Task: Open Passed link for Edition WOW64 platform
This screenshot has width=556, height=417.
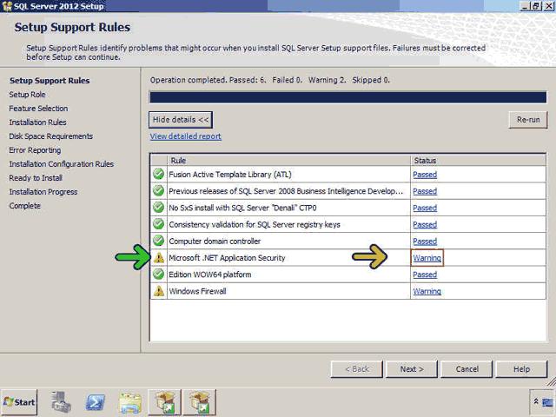Action: pos(425,275)
